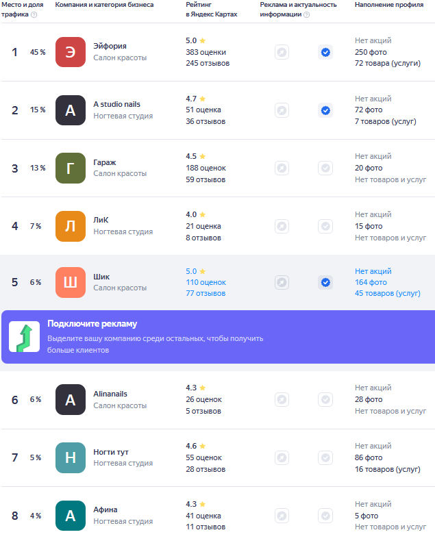Click the "164 фото" link
The width and height of the screenshot is (435, 541).
[371, 282]
